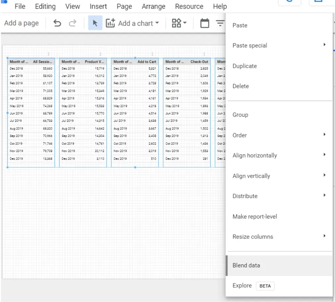Open the View menu
Screen dimensions: 335x302
(x=72, y=6)
